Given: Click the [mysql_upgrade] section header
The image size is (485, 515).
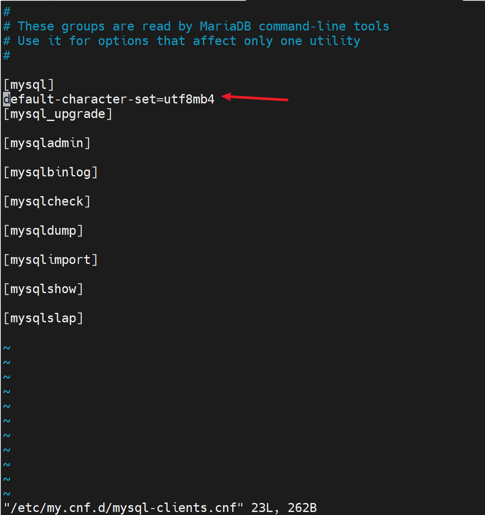Looking at the screenshot, I should click(58, 114).
